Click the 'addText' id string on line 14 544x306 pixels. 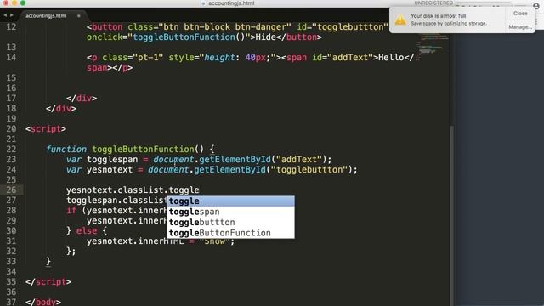[349, 58]
